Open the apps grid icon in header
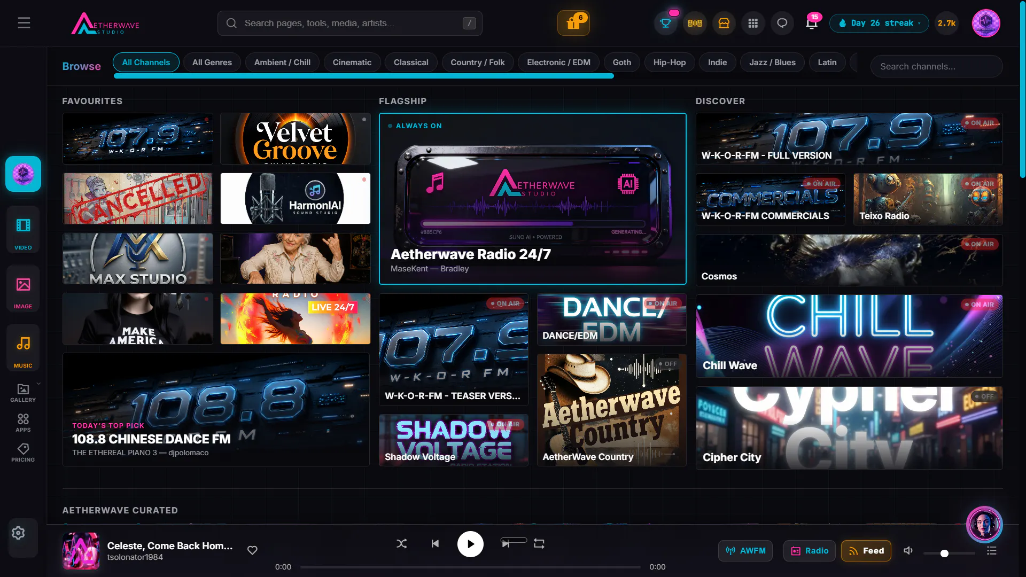This screenshot has width=1026, height=577. (753, 23)
